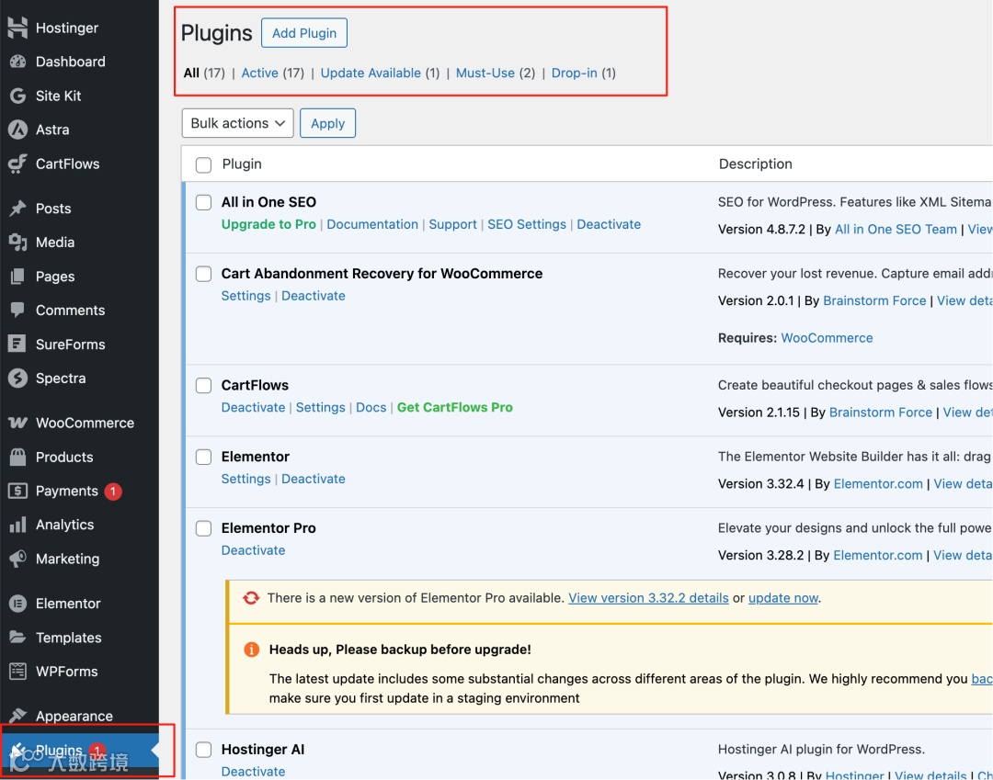Click the Posts pushpin icon
Image resolution: width=993 pixels, height=780 pixels.
coord(17,209)
